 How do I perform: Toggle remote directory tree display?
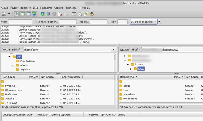point(28,14)
